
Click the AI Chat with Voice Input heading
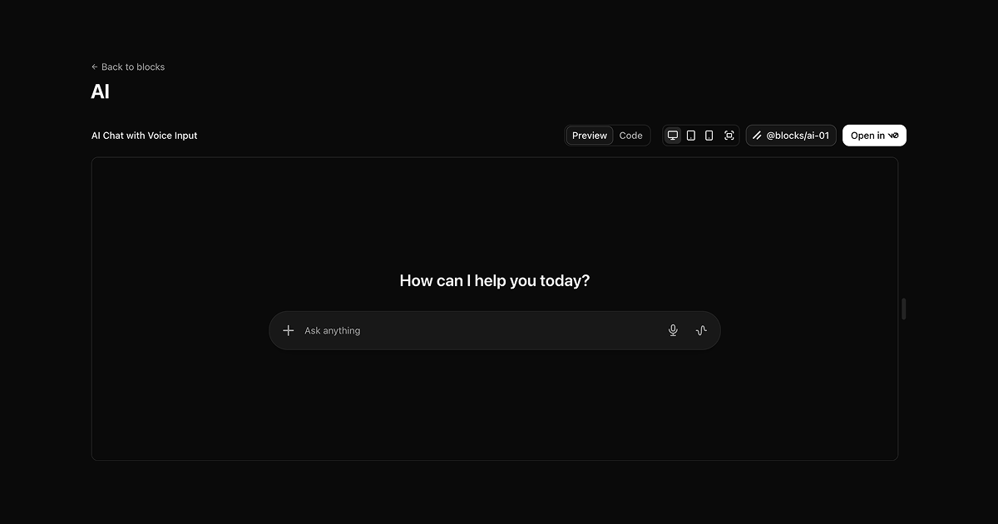pyautogui.click(x=144, y=135)
